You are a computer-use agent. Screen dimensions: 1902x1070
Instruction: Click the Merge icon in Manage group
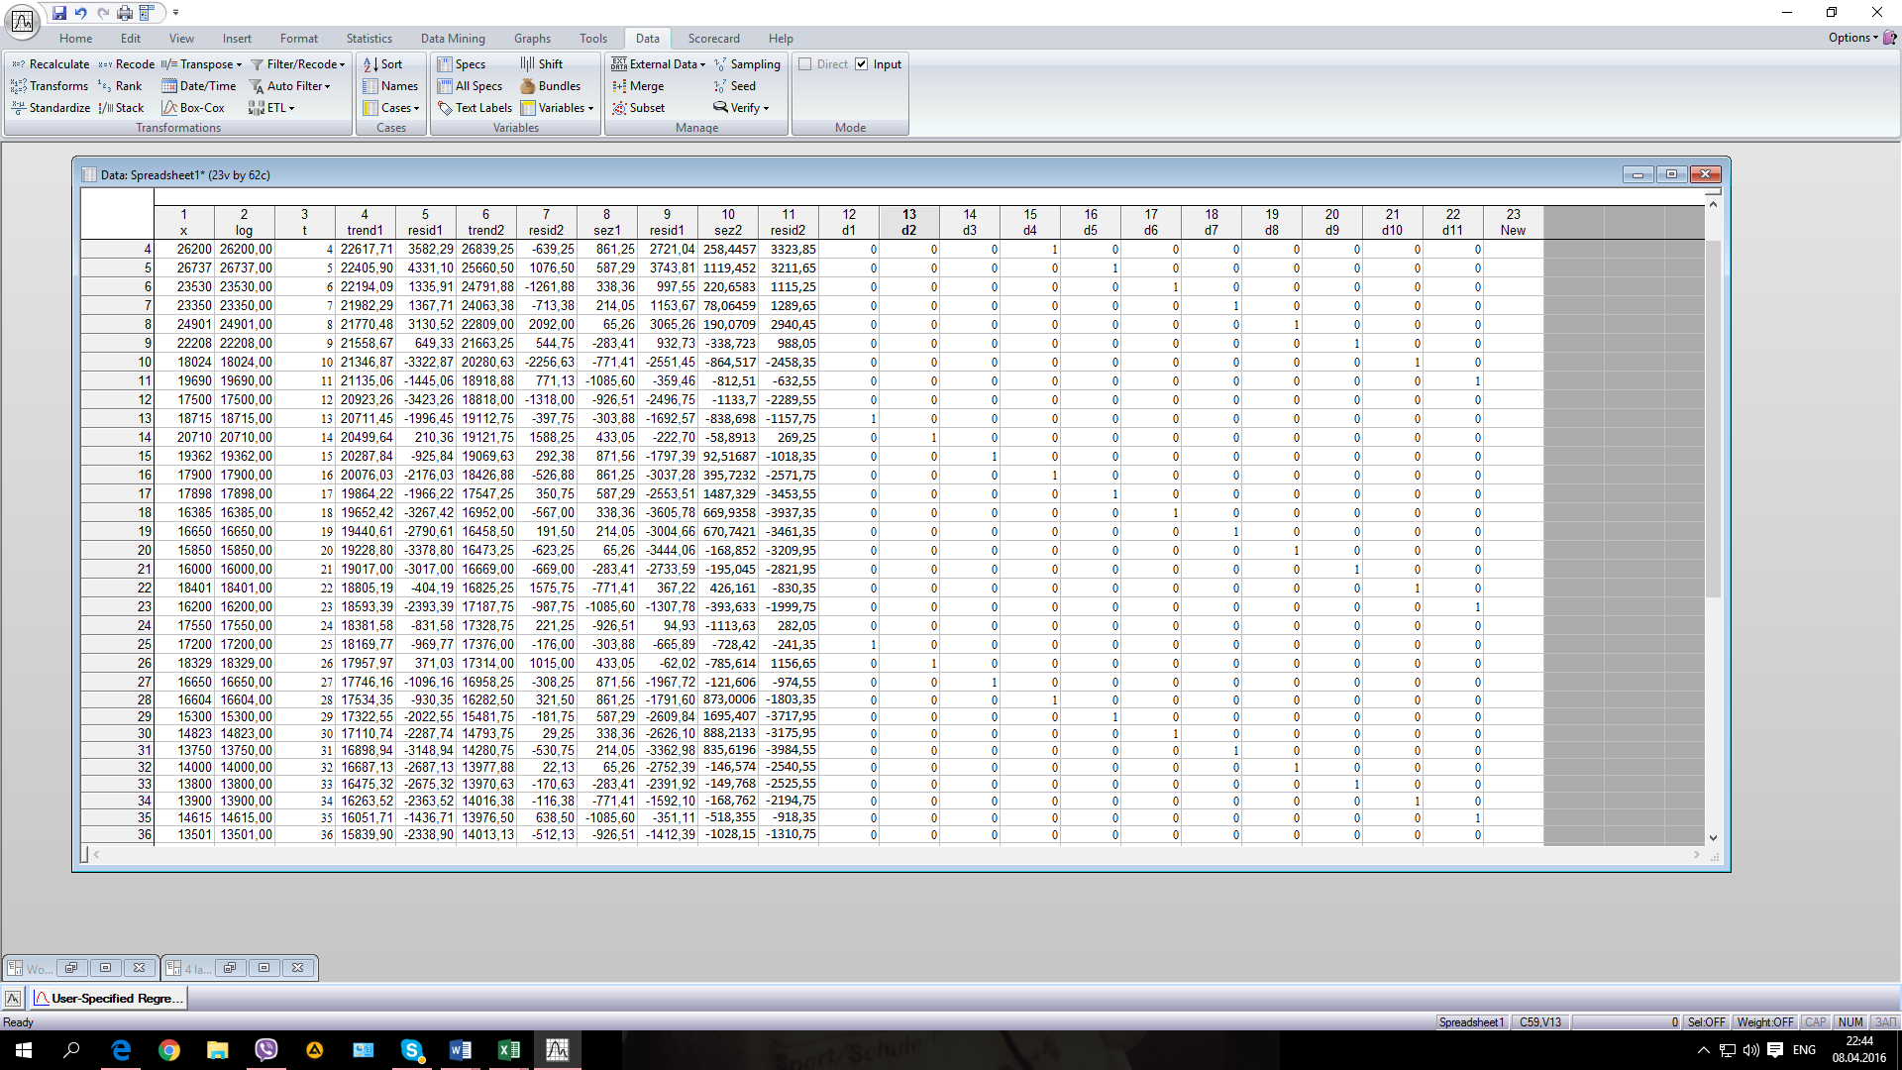[x=619, y=86]
